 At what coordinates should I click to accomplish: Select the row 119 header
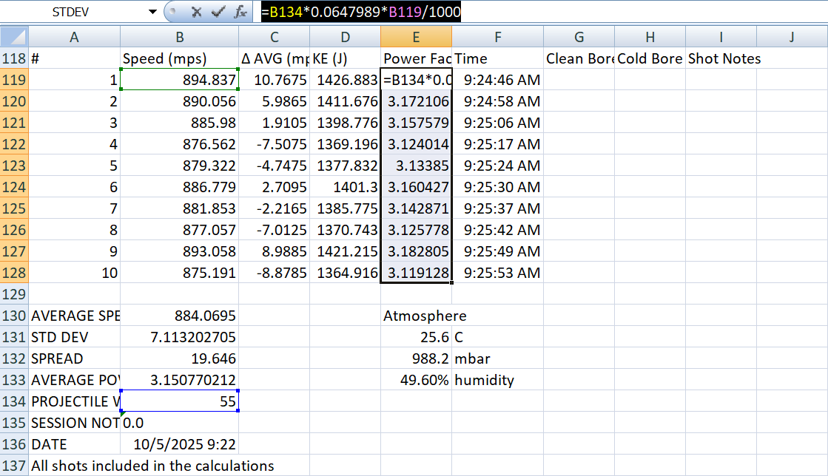click(x=14, y=80)
